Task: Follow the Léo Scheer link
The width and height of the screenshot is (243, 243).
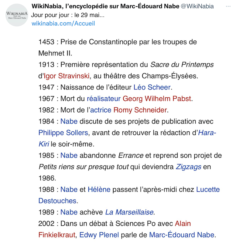Action: click(x=152, y=87)
